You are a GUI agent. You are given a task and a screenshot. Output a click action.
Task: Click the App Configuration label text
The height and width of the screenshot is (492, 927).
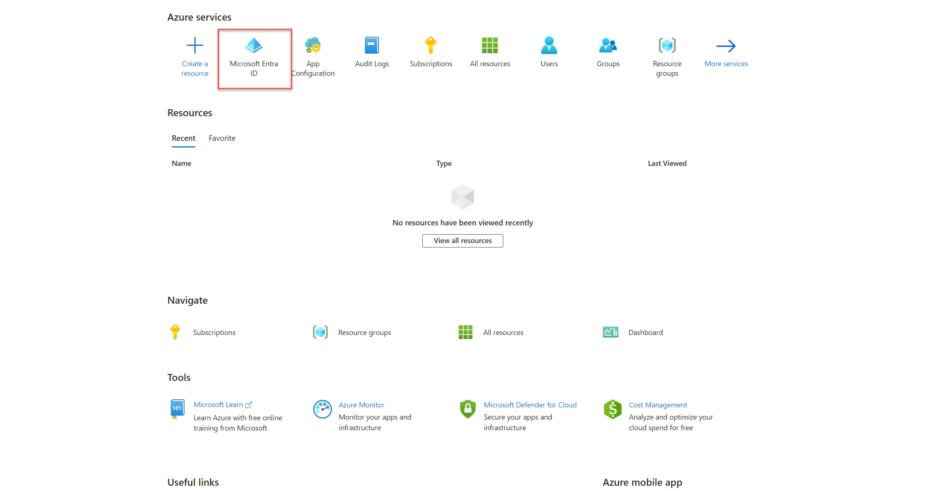[313, 68]
